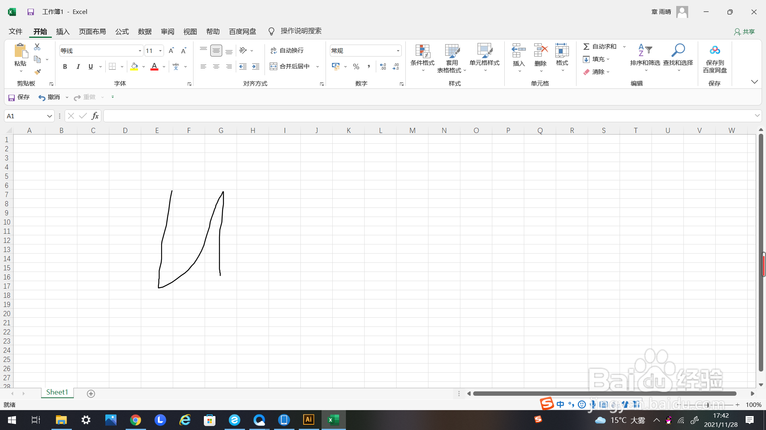Open the Formulas (公式) ribbon tab

click(x=122, y=31)
